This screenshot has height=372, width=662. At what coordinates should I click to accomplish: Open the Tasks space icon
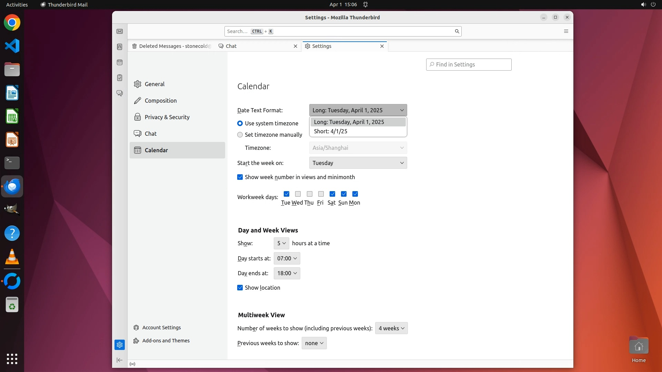[x=120, y=78]
